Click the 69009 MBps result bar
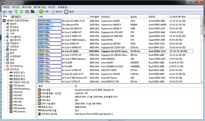Screen dimensions: 205x121 click(50, 25)
